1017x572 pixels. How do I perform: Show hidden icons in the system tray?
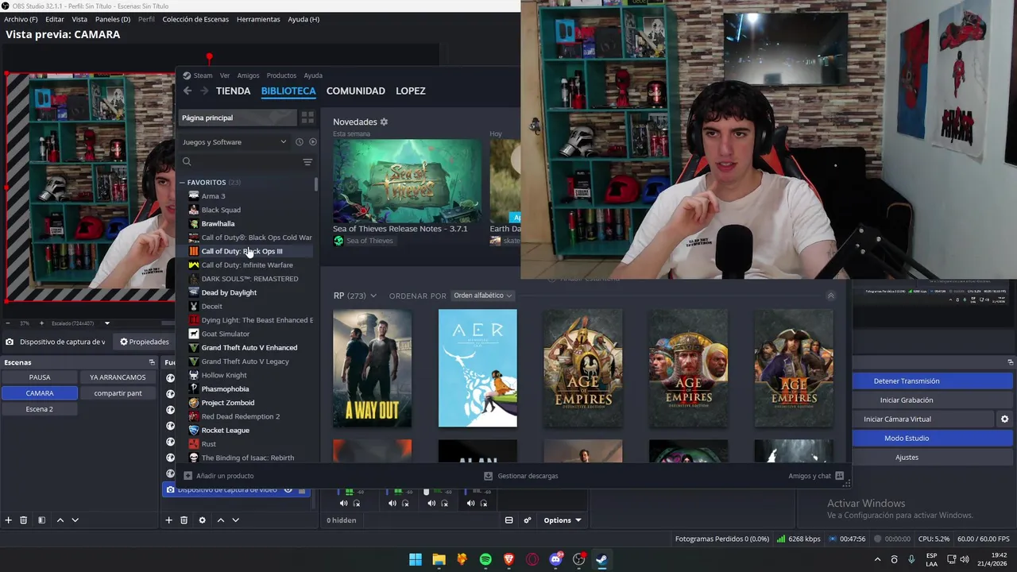coord(878,559)
